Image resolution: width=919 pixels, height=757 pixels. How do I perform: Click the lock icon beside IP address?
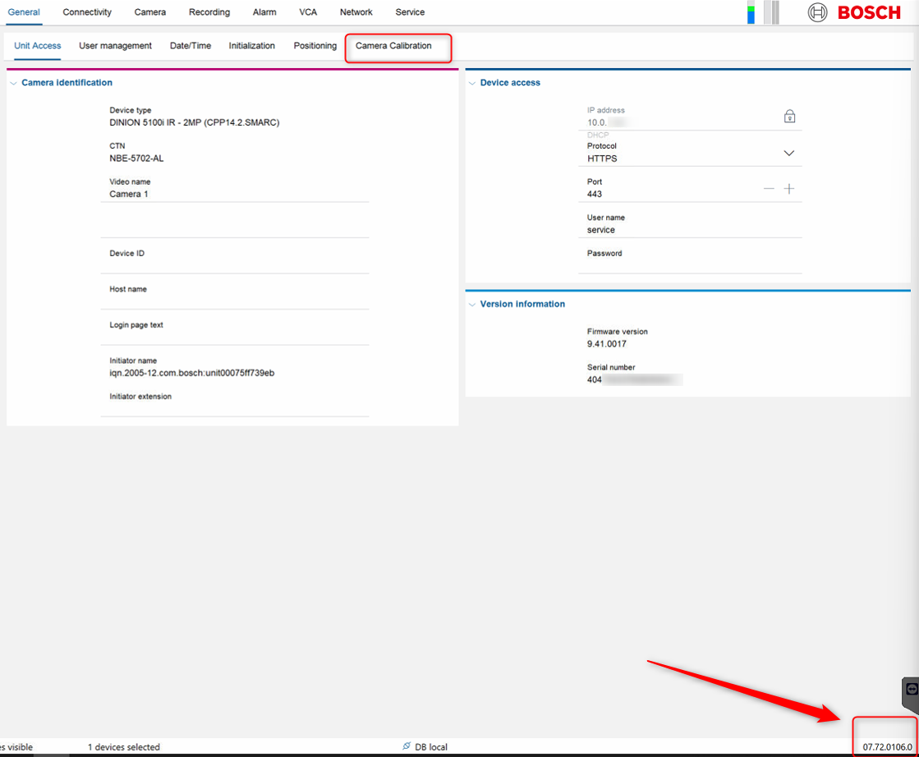[x=789, y=117]
